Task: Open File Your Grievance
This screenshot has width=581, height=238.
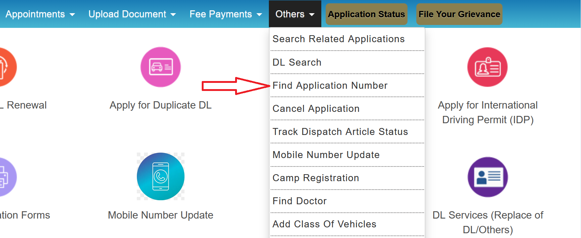Action: pyautogui.click(x=459, y=14)
